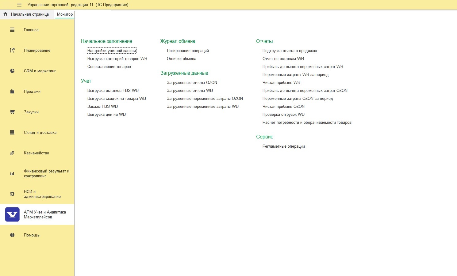Viewport: 457px width, 276px height.
Task: Open the Помощь question mark icon
Action: pyautogui.click(x=12, y=235)
